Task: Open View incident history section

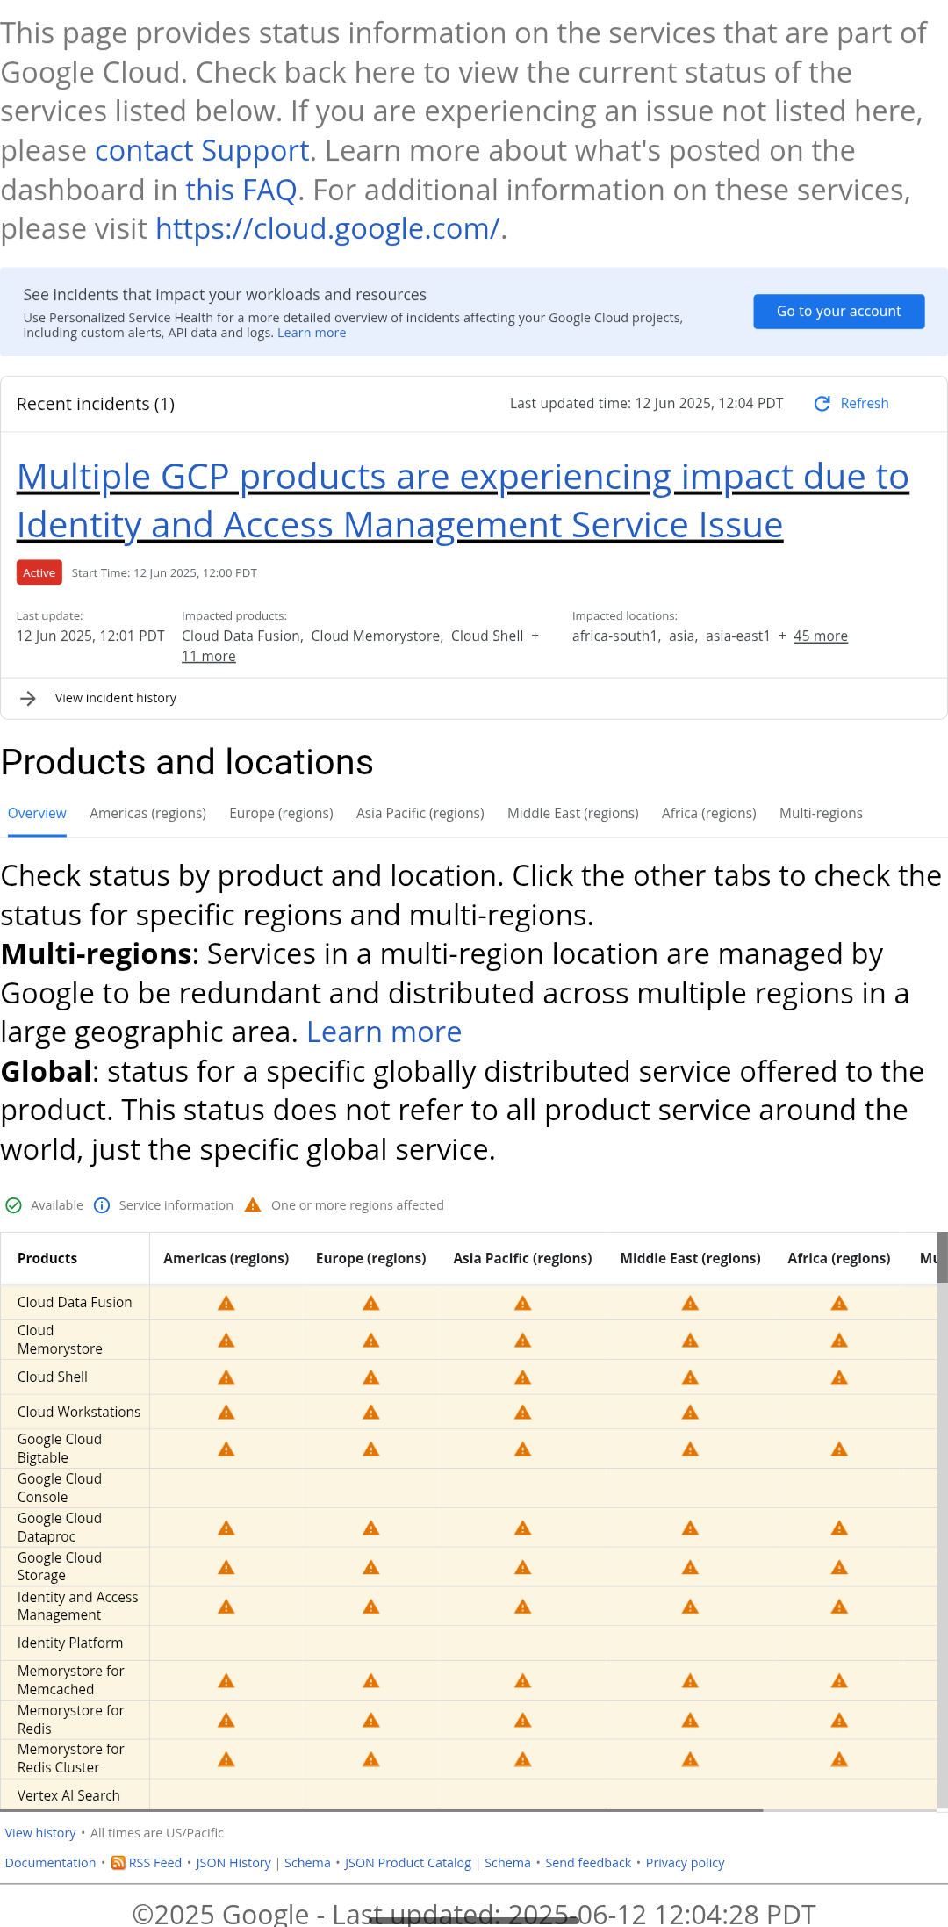Action: click(x=115, y=698)
